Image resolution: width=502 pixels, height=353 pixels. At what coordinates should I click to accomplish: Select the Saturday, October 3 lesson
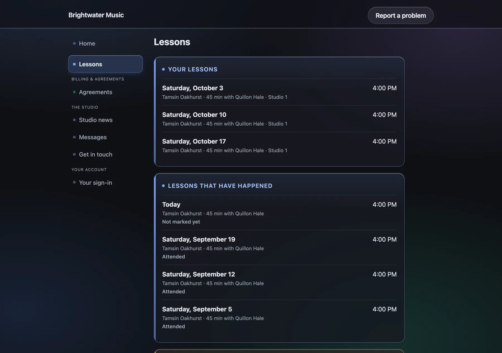coord(279,92)
